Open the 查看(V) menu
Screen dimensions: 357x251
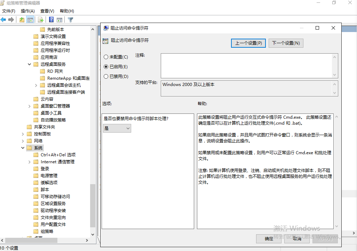(x=47, y=11)
